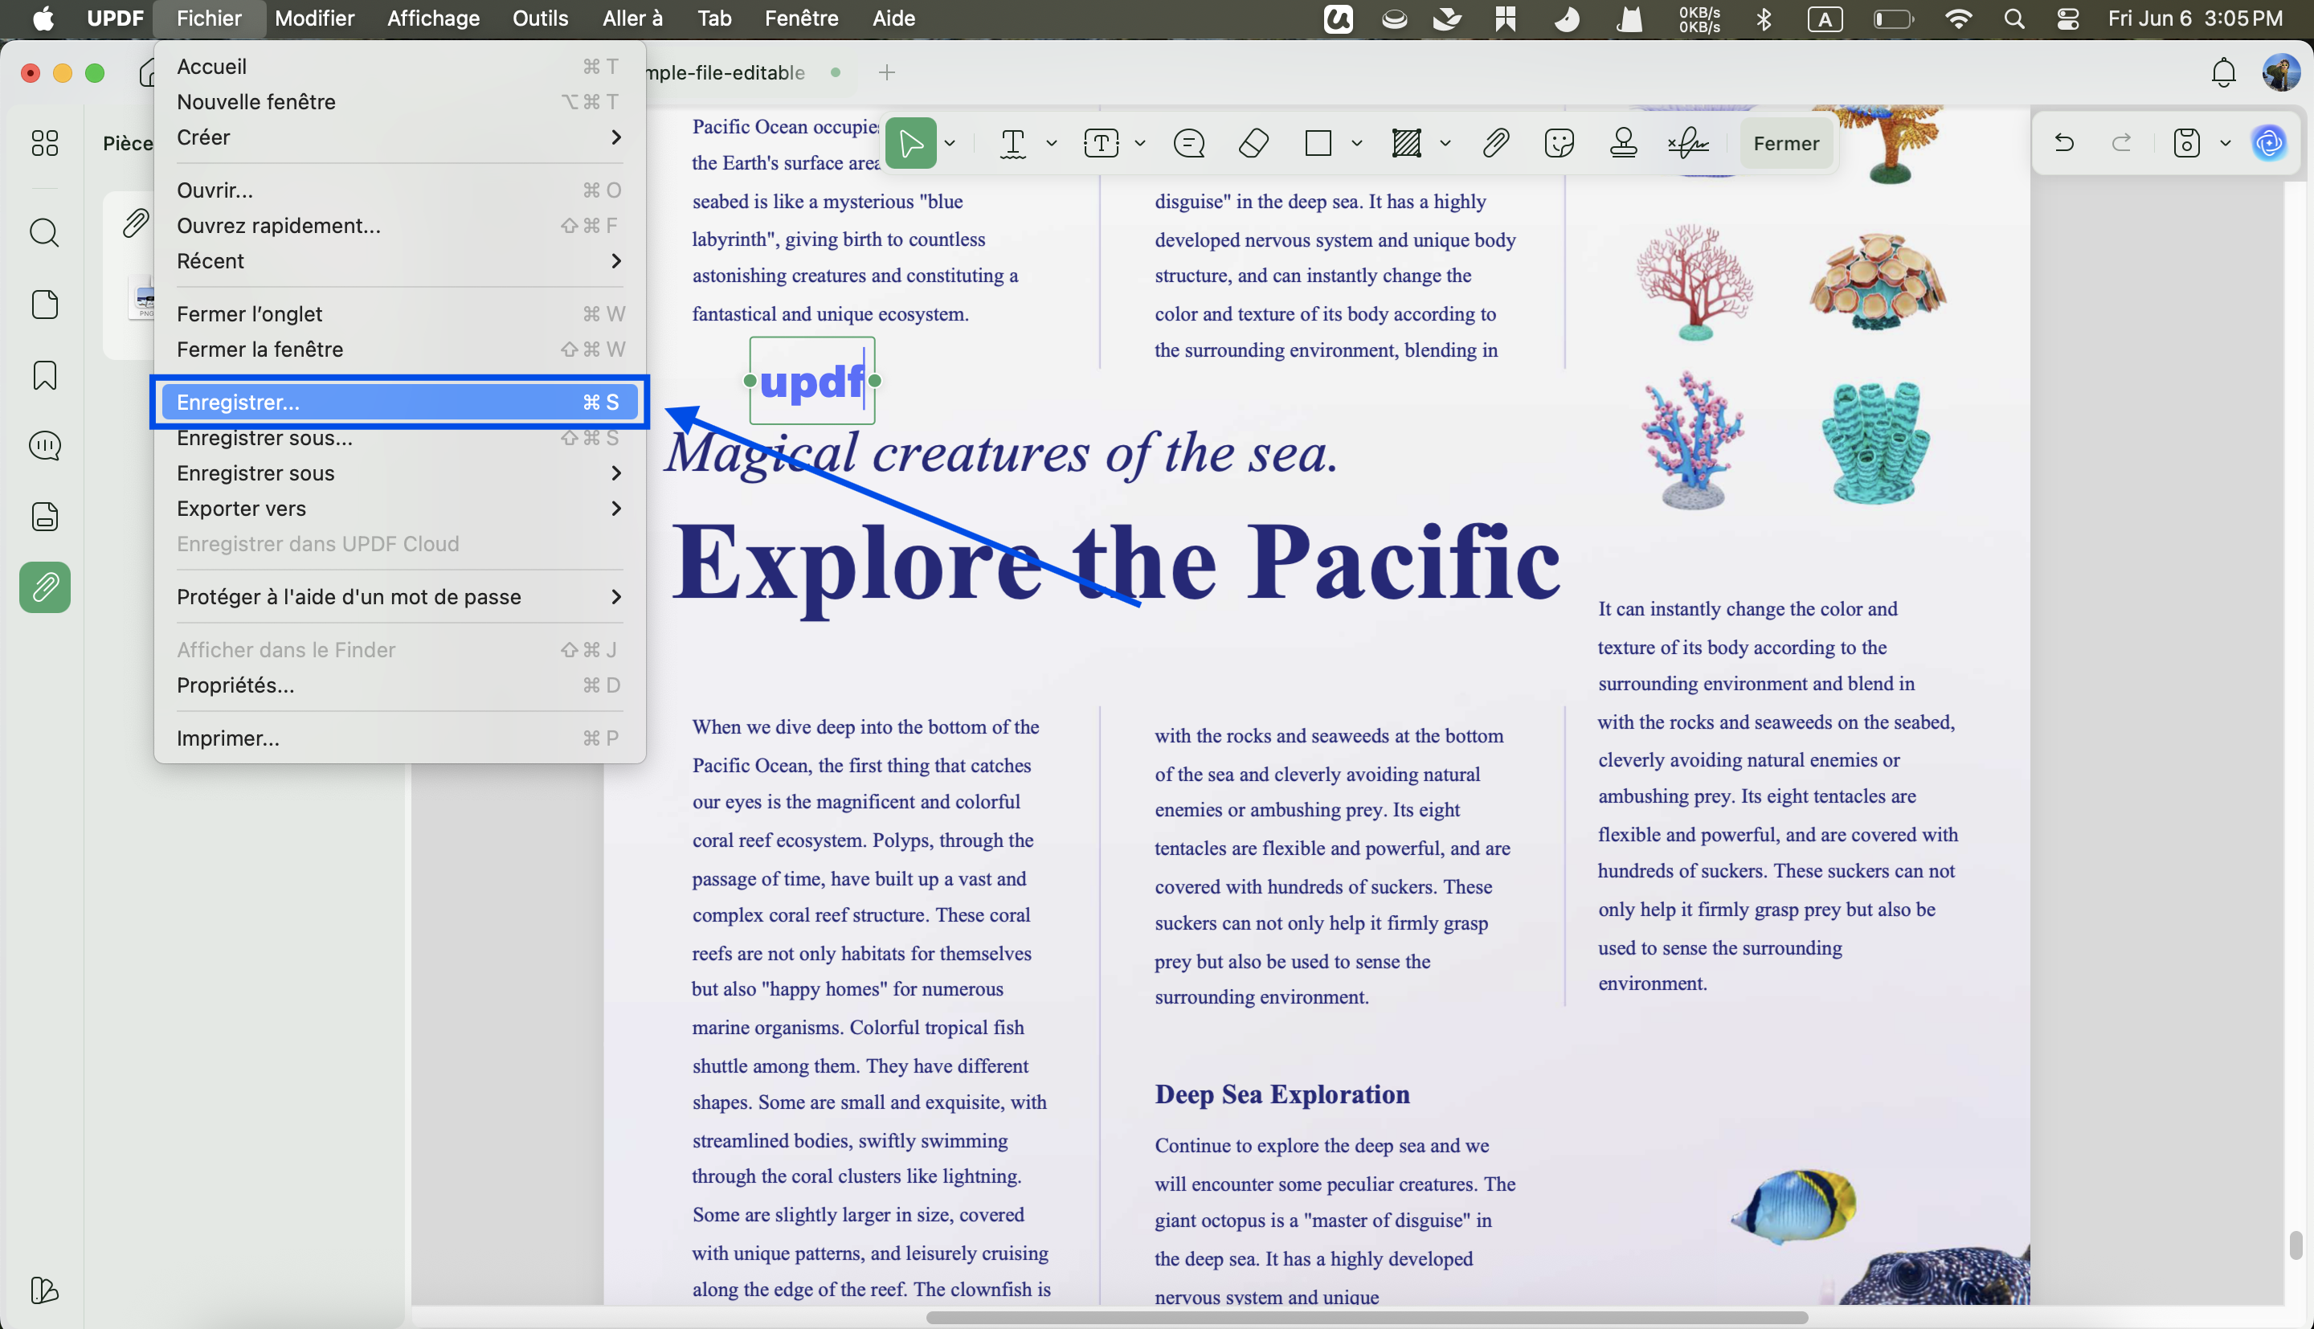Open macOS Spotlight search icon
The image size is (2314, 1329).
pyautogui.click(x=2015, y=18)
